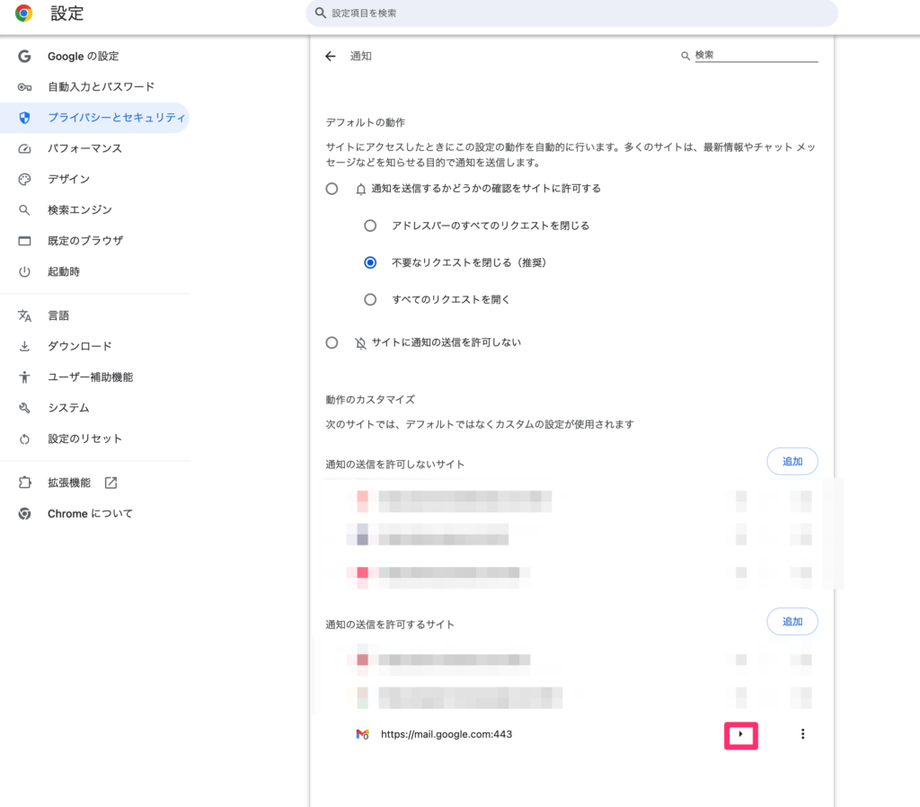Click the 設定項目を検索 search field
This screenshot has height=807, width=920.
[571, 13]
